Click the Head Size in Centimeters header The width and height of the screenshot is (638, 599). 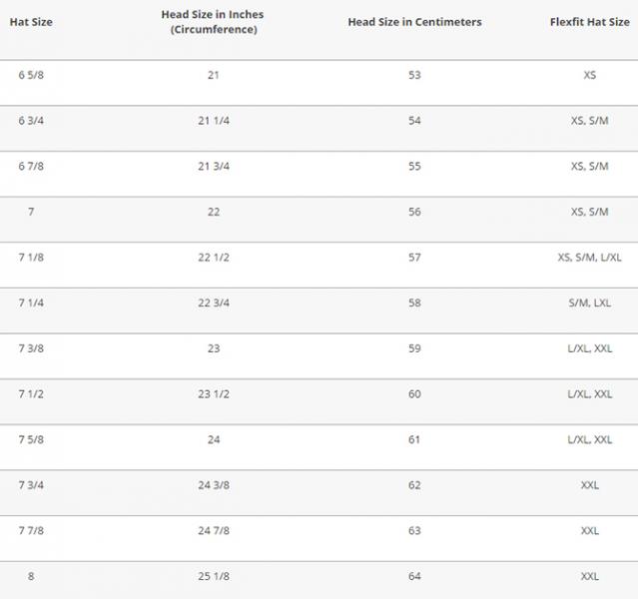point(414,22)
